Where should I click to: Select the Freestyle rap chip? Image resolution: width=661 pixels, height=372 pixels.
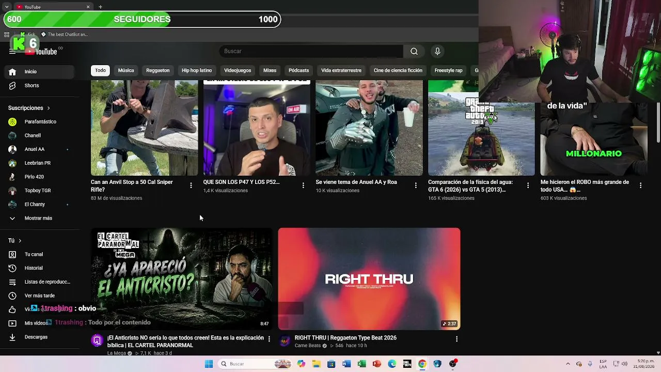448,70
